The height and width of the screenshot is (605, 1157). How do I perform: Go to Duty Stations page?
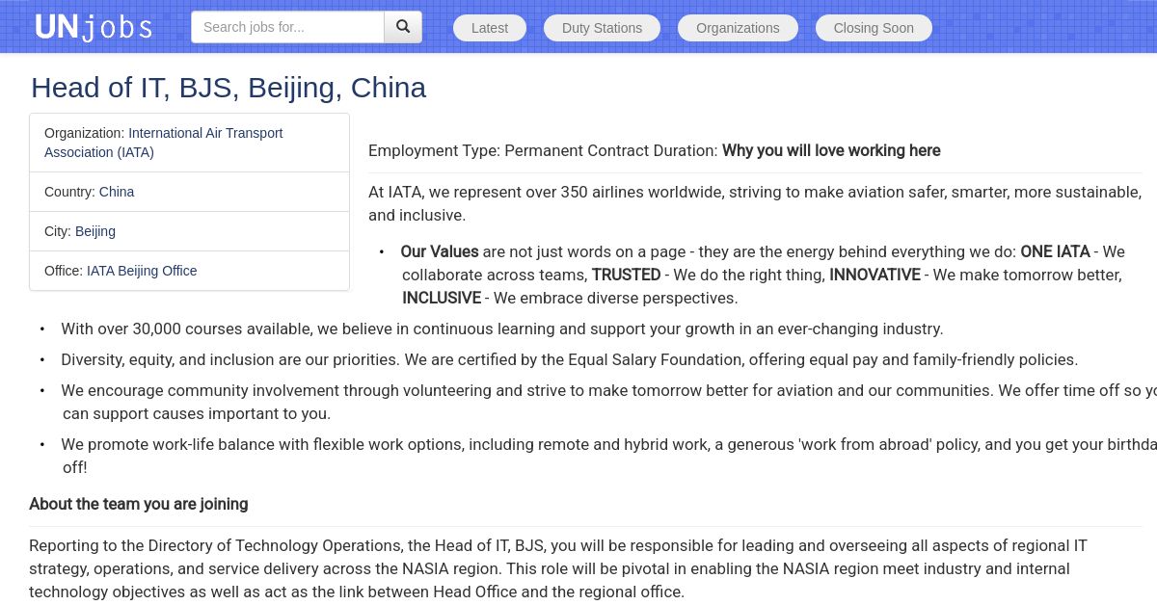pyautogui.click(x=602, y=28)
